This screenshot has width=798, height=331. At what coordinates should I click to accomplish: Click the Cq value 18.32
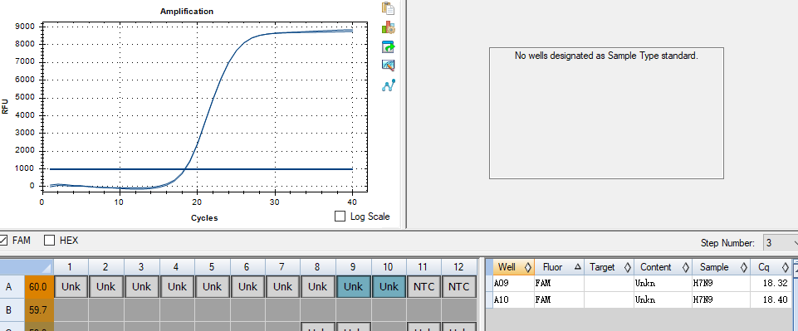(x=776, y=283)
